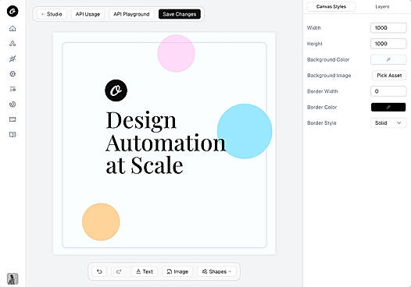The image size is (411, 287).
Task: Open user avatar at bottom left
Action: tap(13, 279)
